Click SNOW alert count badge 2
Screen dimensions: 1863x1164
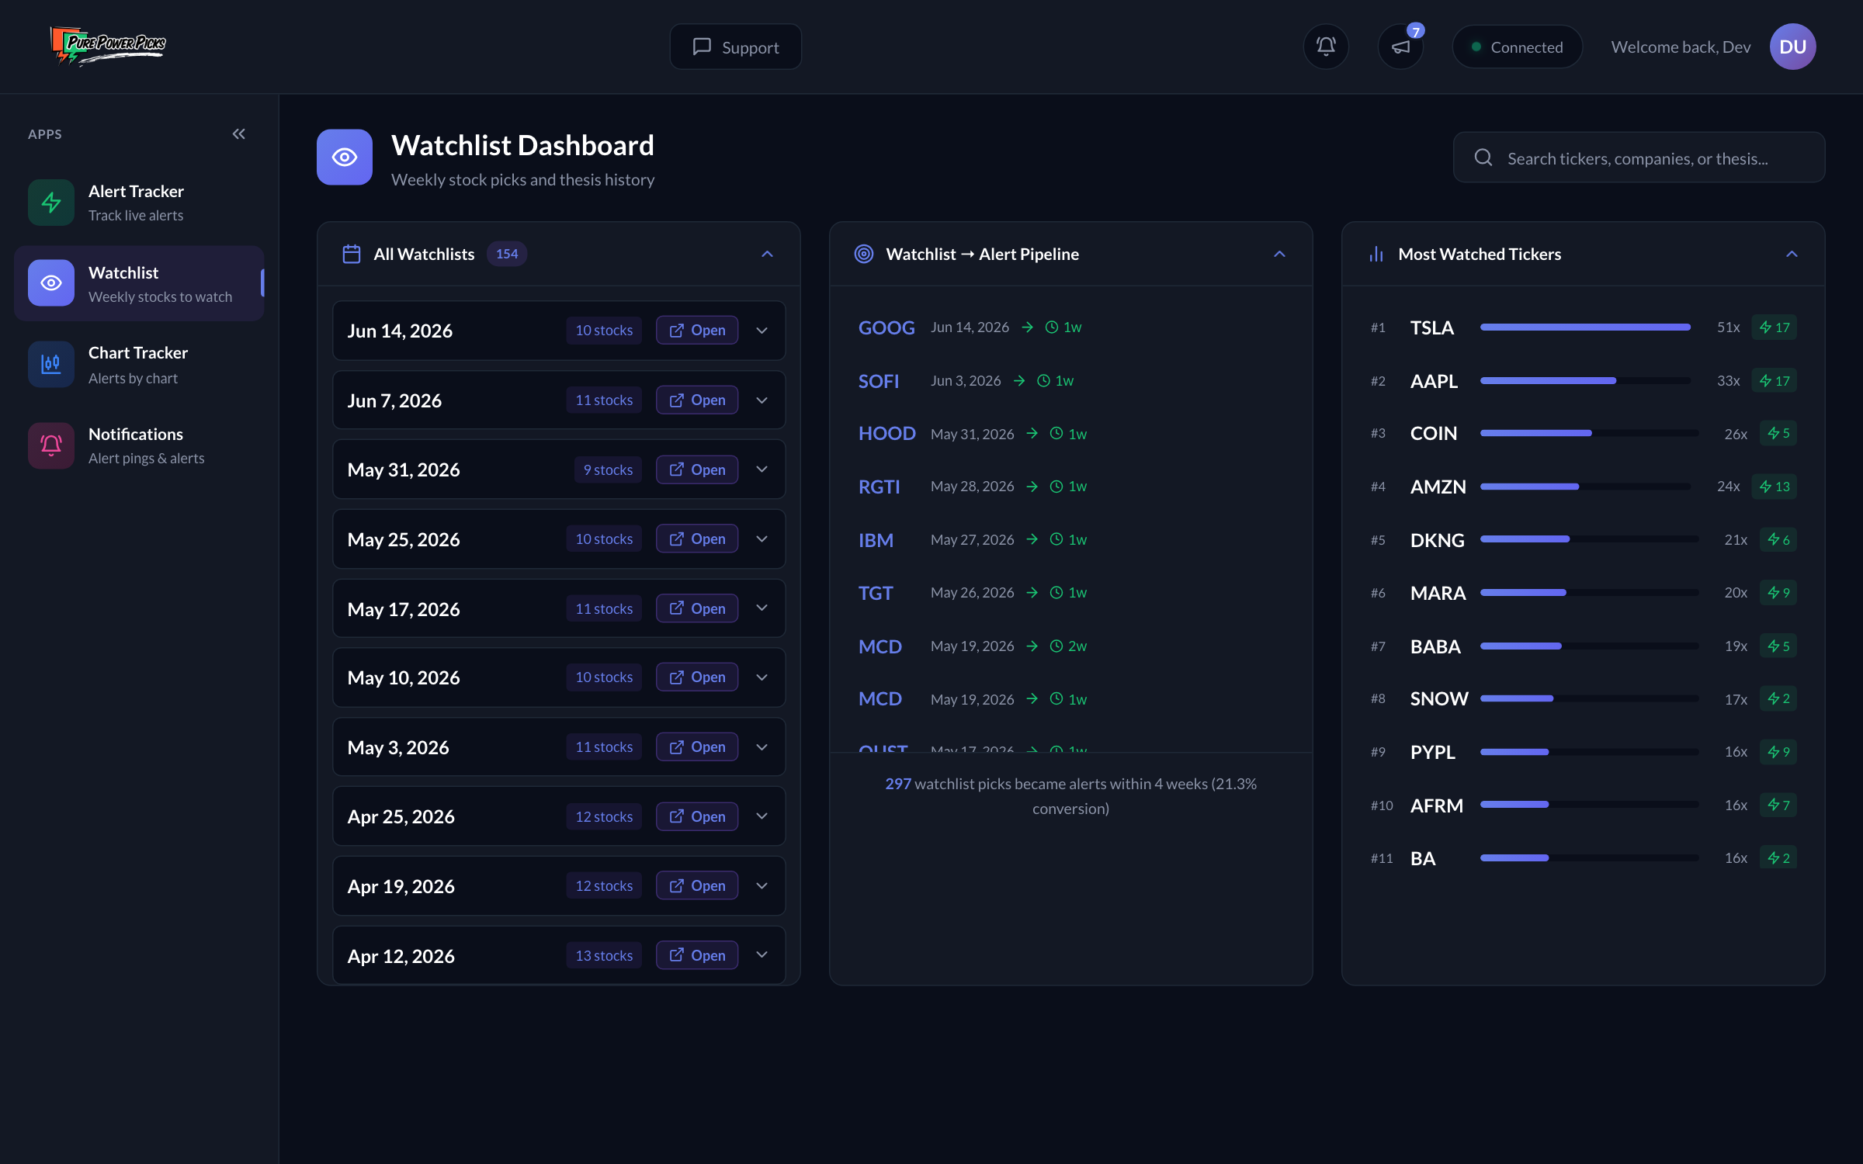pyautogui.click(x=1778, y=698)
